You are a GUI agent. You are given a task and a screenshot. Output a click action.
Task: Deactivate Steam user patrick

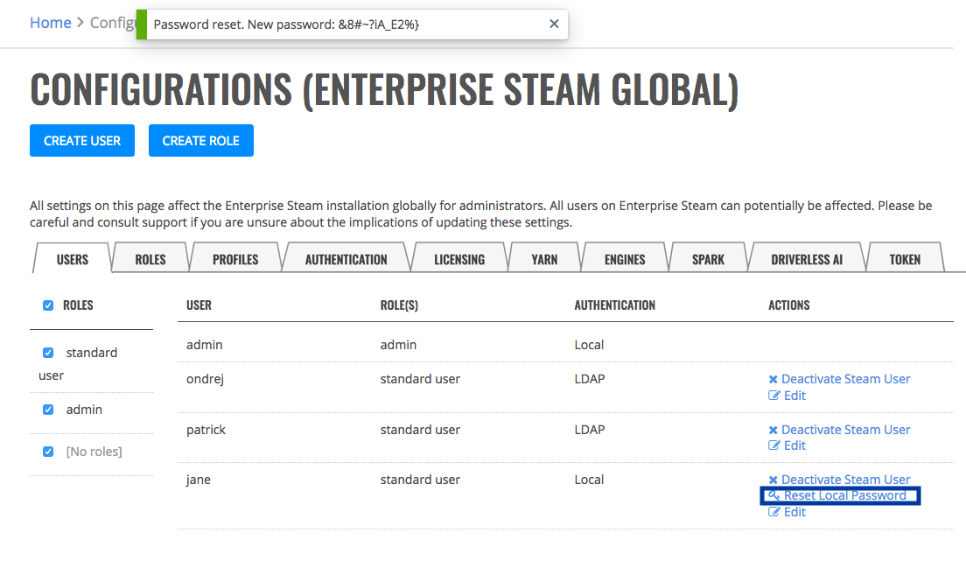tap(839, 430)
